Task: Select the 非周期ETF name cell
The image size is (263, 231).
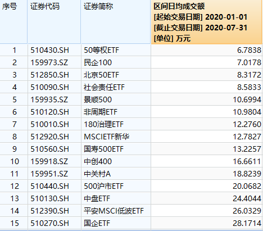Action: (x=116, y=112)
